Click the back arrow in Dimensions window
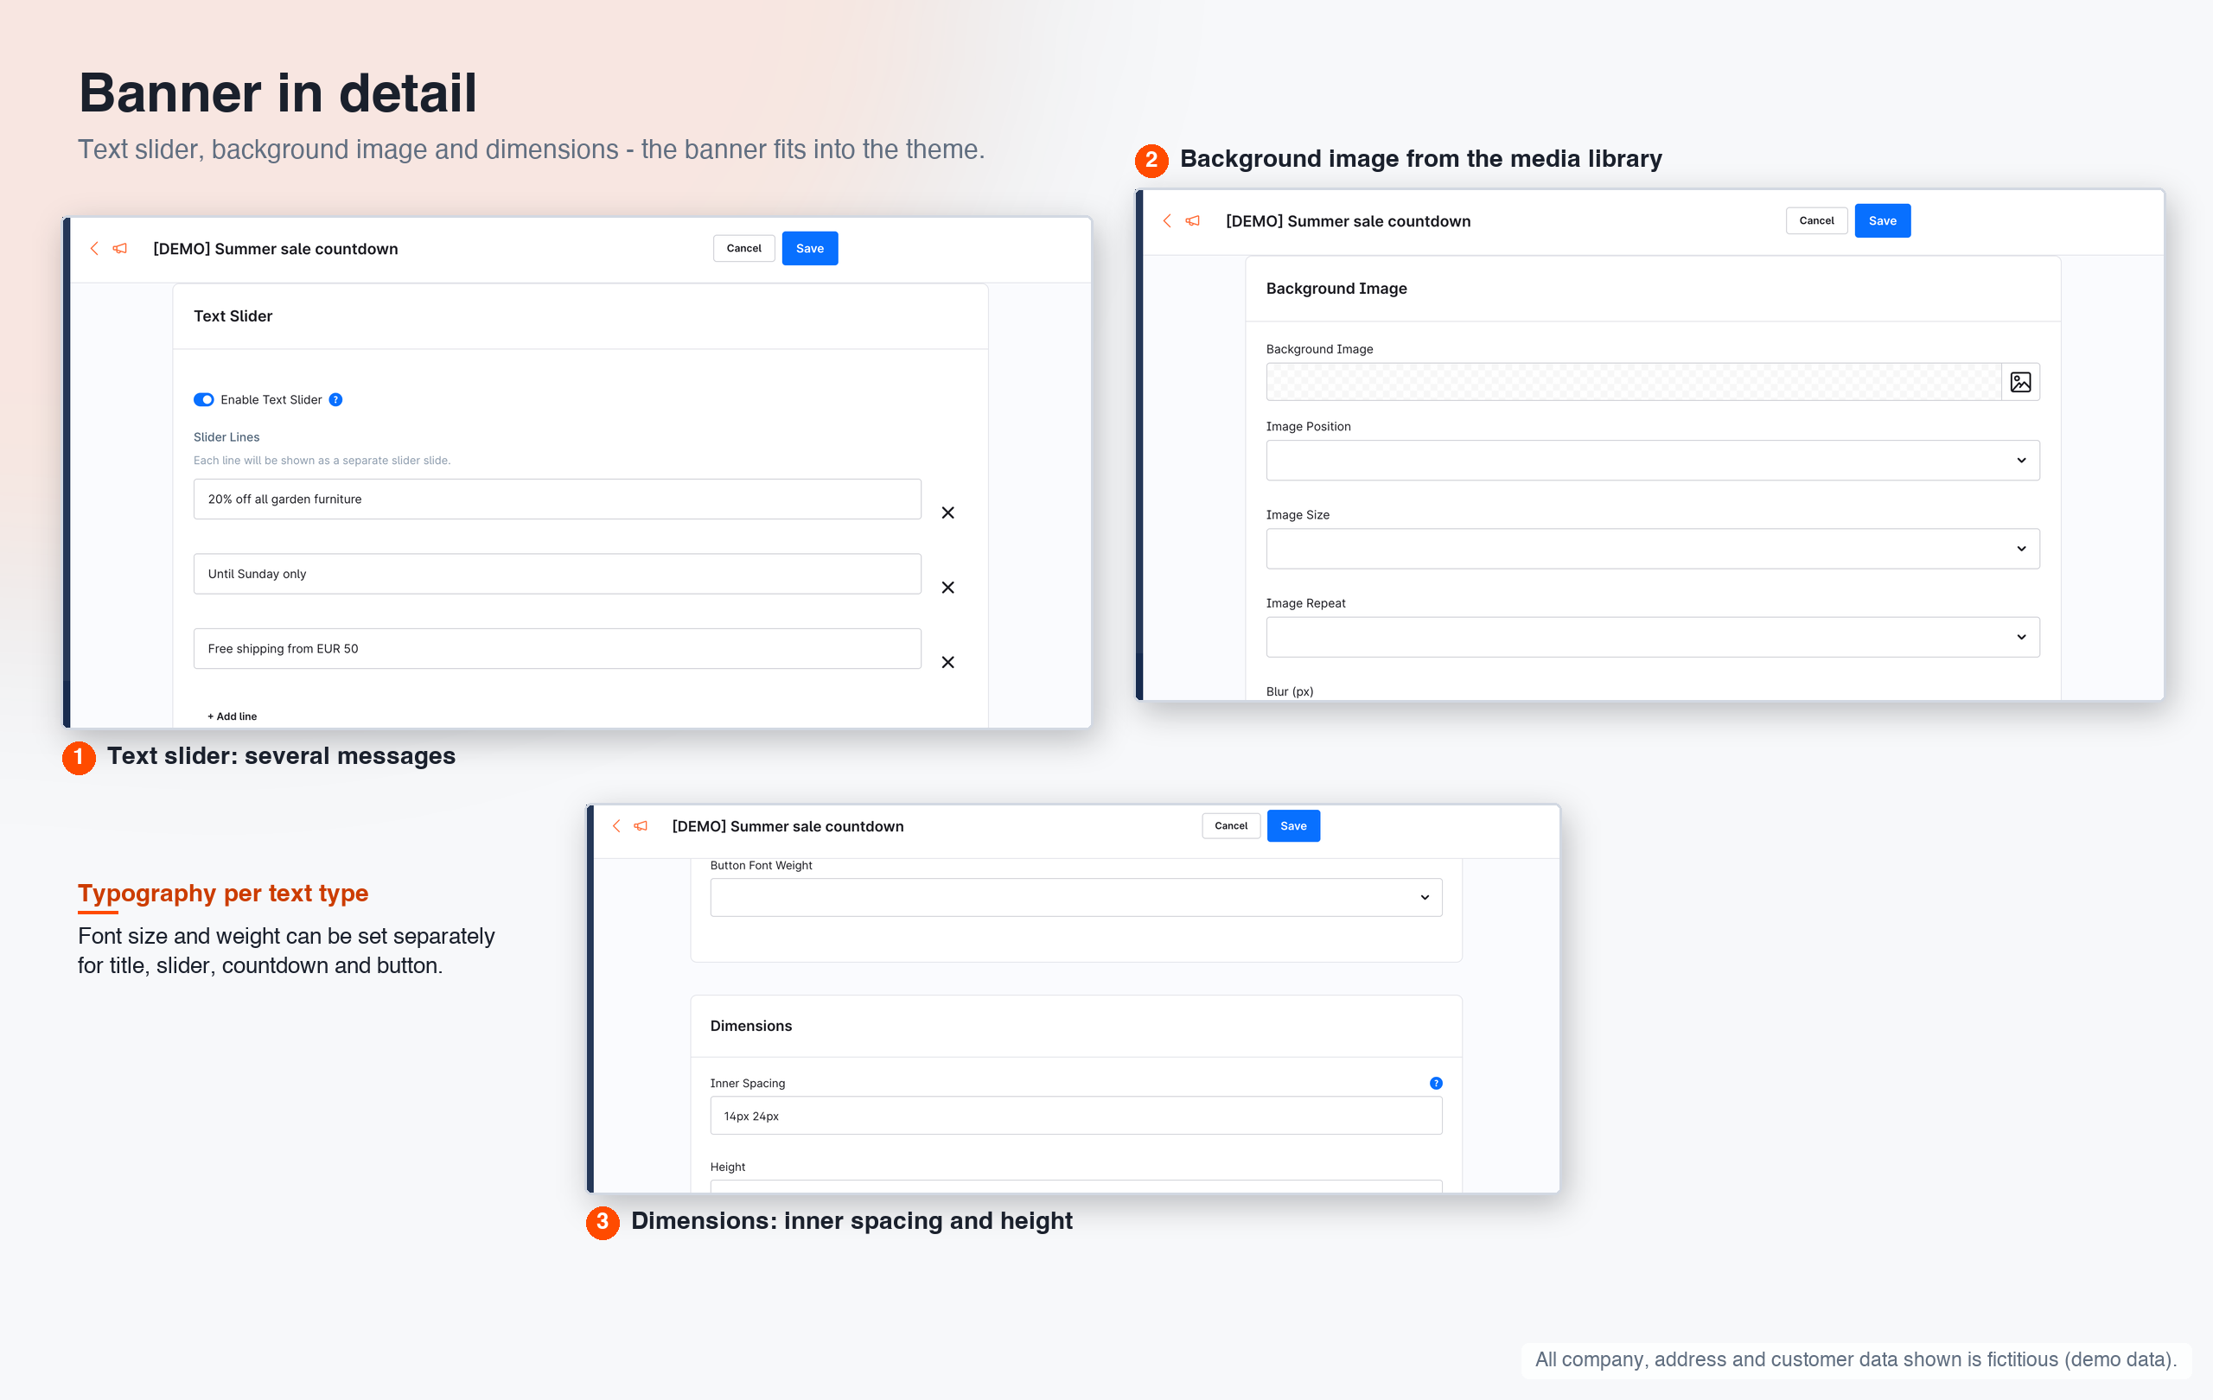 coord(616,826)
